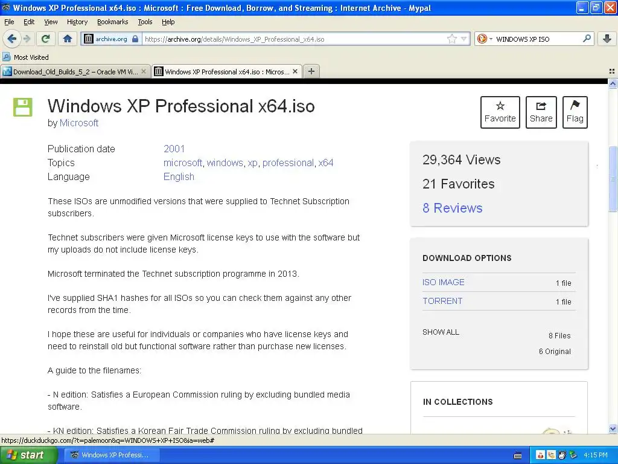Close the Download_Old_Builds_5_2 tab
The width and height of the screenshot is (618, 464).
(x=144, y=71)
